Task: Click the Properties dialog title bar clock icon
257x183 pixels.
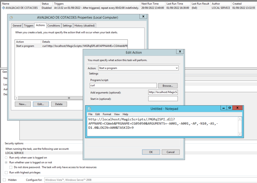Action: pos(11,18)
